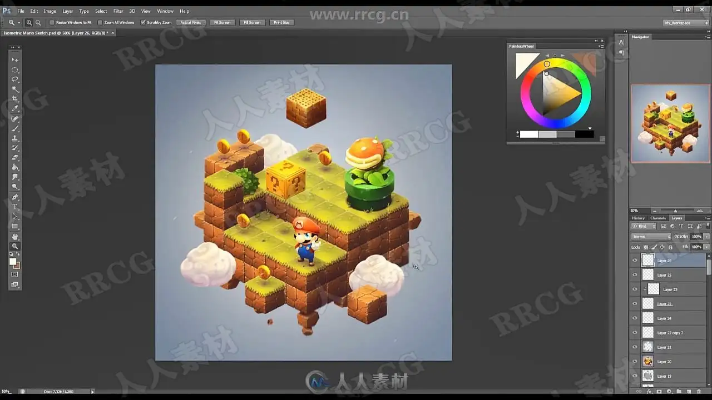Click the Actual Pixels button
This screenshot has width=712, height=400.
(190, 23)
